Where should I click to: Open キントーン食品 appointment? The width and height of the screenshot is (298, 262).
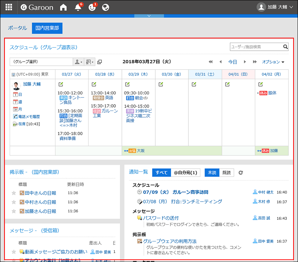click(72, 100)
